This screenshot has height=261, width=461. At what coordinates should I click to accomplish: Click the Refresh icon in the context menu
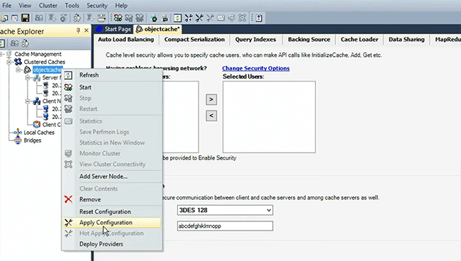pyautogui.click(x=68, y=75)
